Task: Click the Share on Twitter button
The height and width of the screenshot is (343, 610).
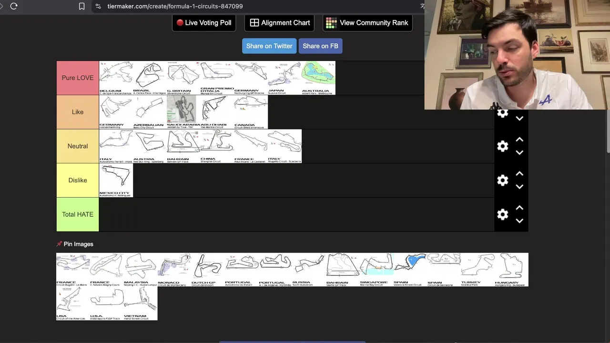Action: (x=269, y=46)
